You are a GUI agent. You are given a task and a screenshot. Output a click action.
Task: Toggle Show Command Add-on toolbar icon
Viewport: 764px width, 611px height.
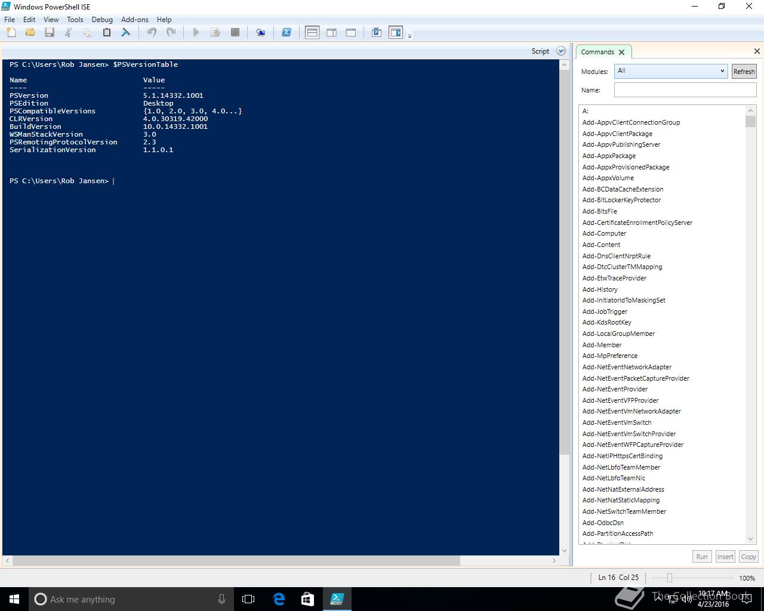pos(396,32)
